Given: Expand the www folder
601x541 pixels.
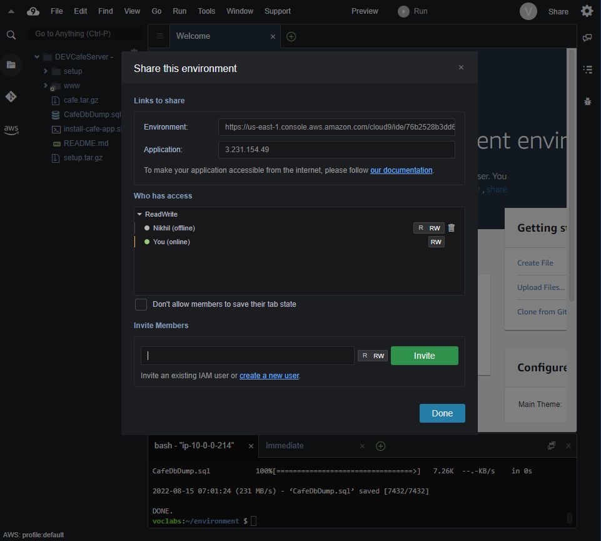Looking at the screenshot, I should tap(46, 85).
